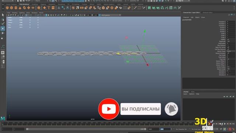
Task: Create a polygon disc from shelf
Action: [33, 8]
